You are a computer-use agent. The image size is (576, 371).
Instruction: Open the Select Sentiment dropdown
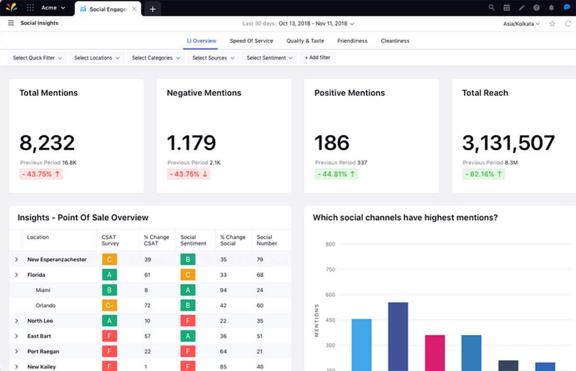point(269,58)
